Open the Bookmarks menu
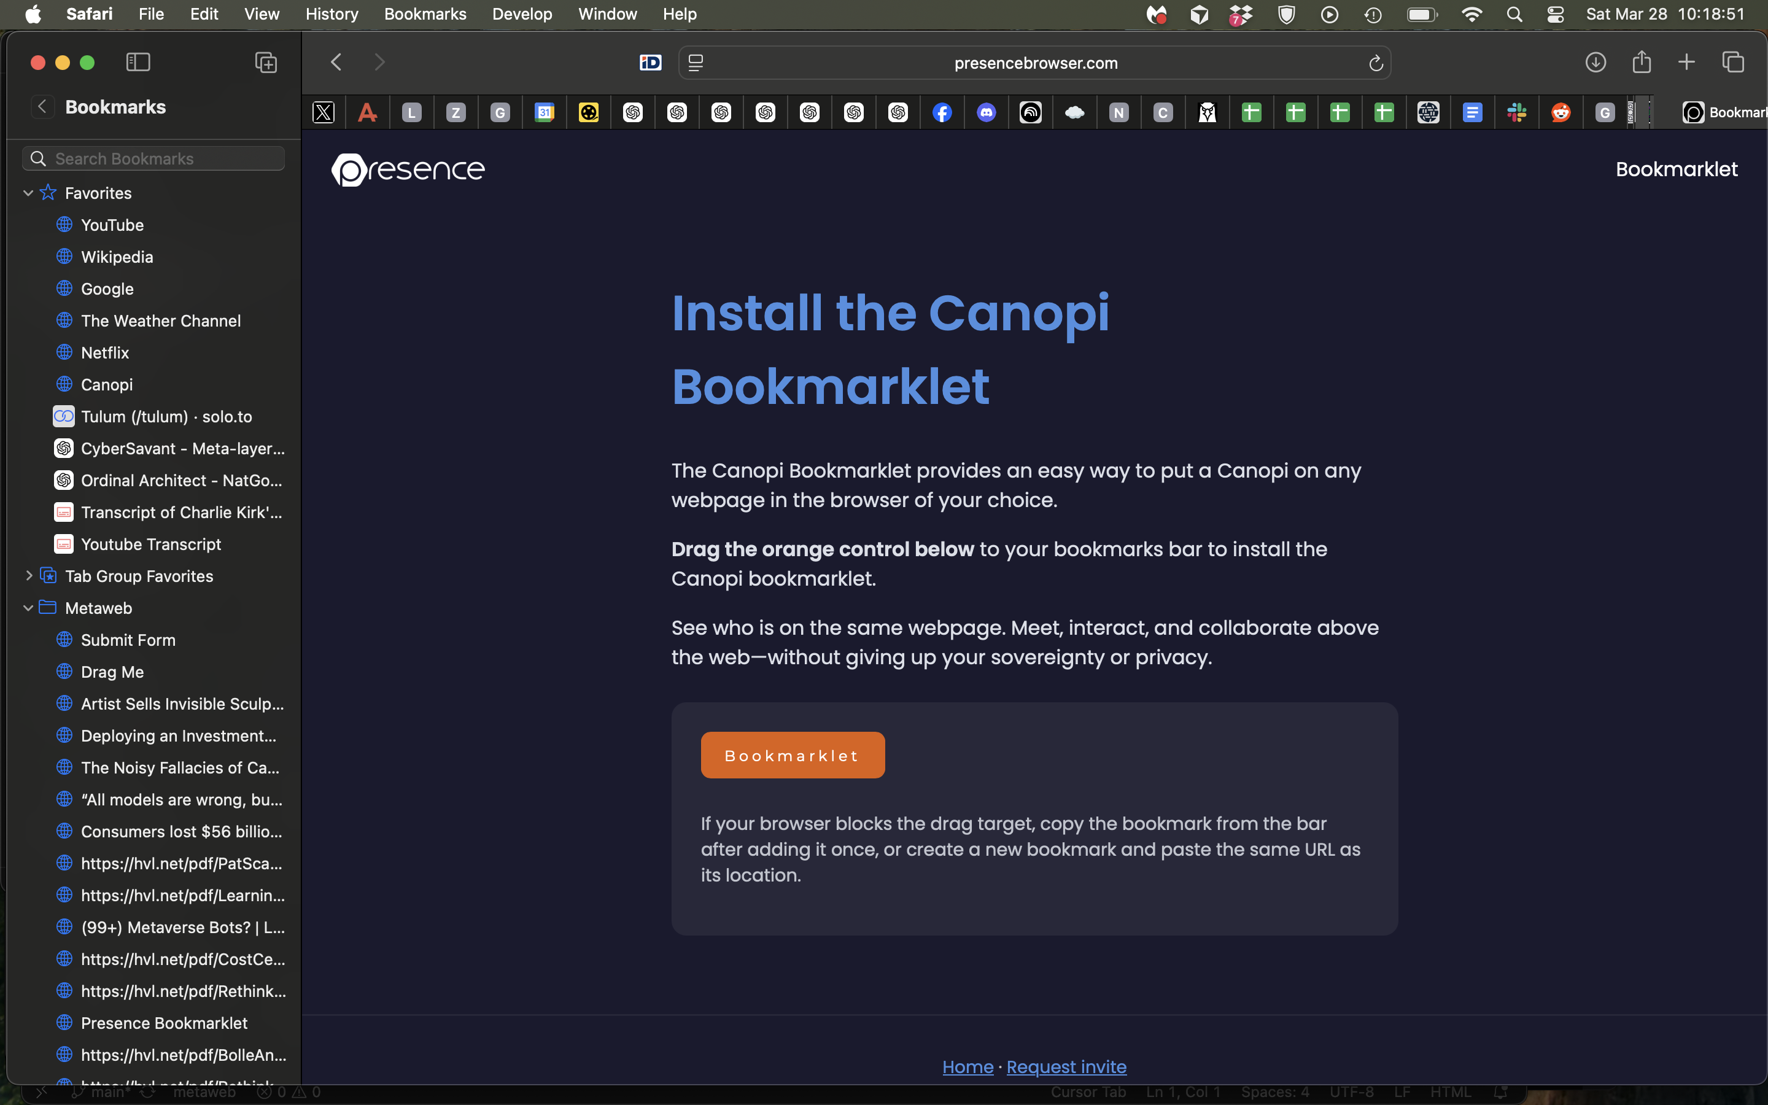The image size is (1768, 1105). tap(424, 14)
